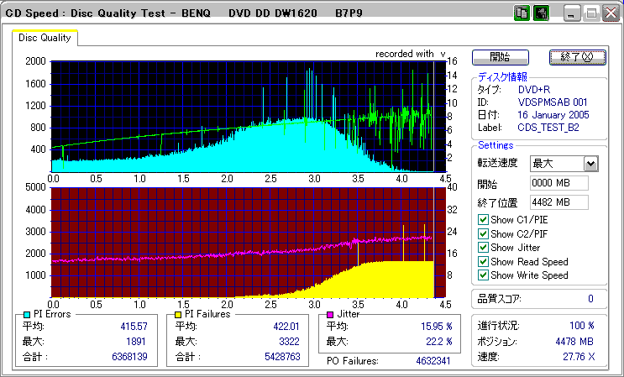
Task: Click the yellow PI Failures legend square
Action: [178, 314]
